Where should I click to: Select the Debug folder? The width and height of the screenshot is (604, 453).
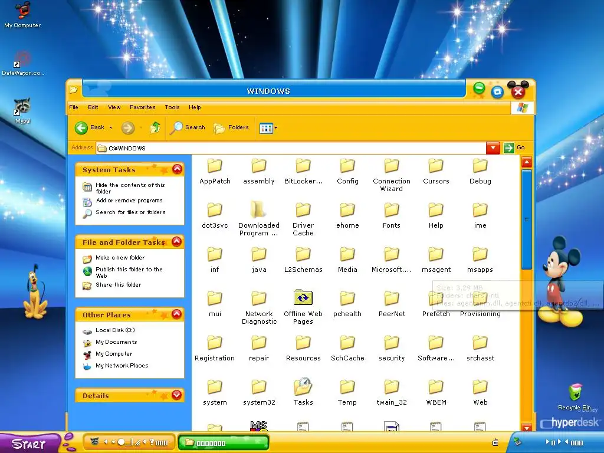click(480, 172)
